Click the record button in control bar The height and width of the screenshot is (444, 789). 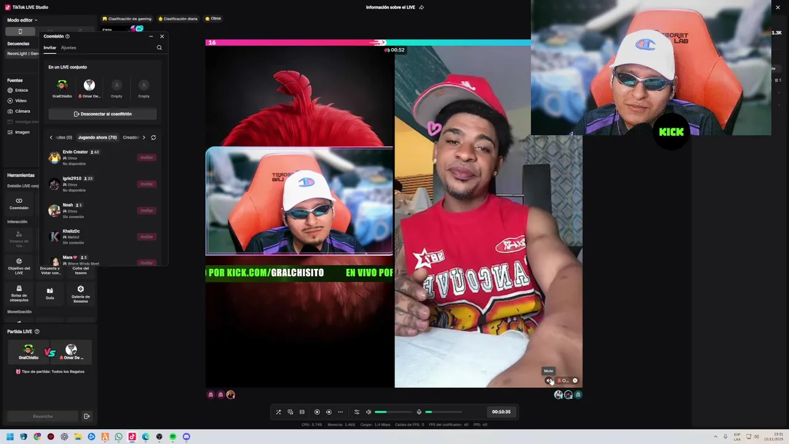pos(317,412)
